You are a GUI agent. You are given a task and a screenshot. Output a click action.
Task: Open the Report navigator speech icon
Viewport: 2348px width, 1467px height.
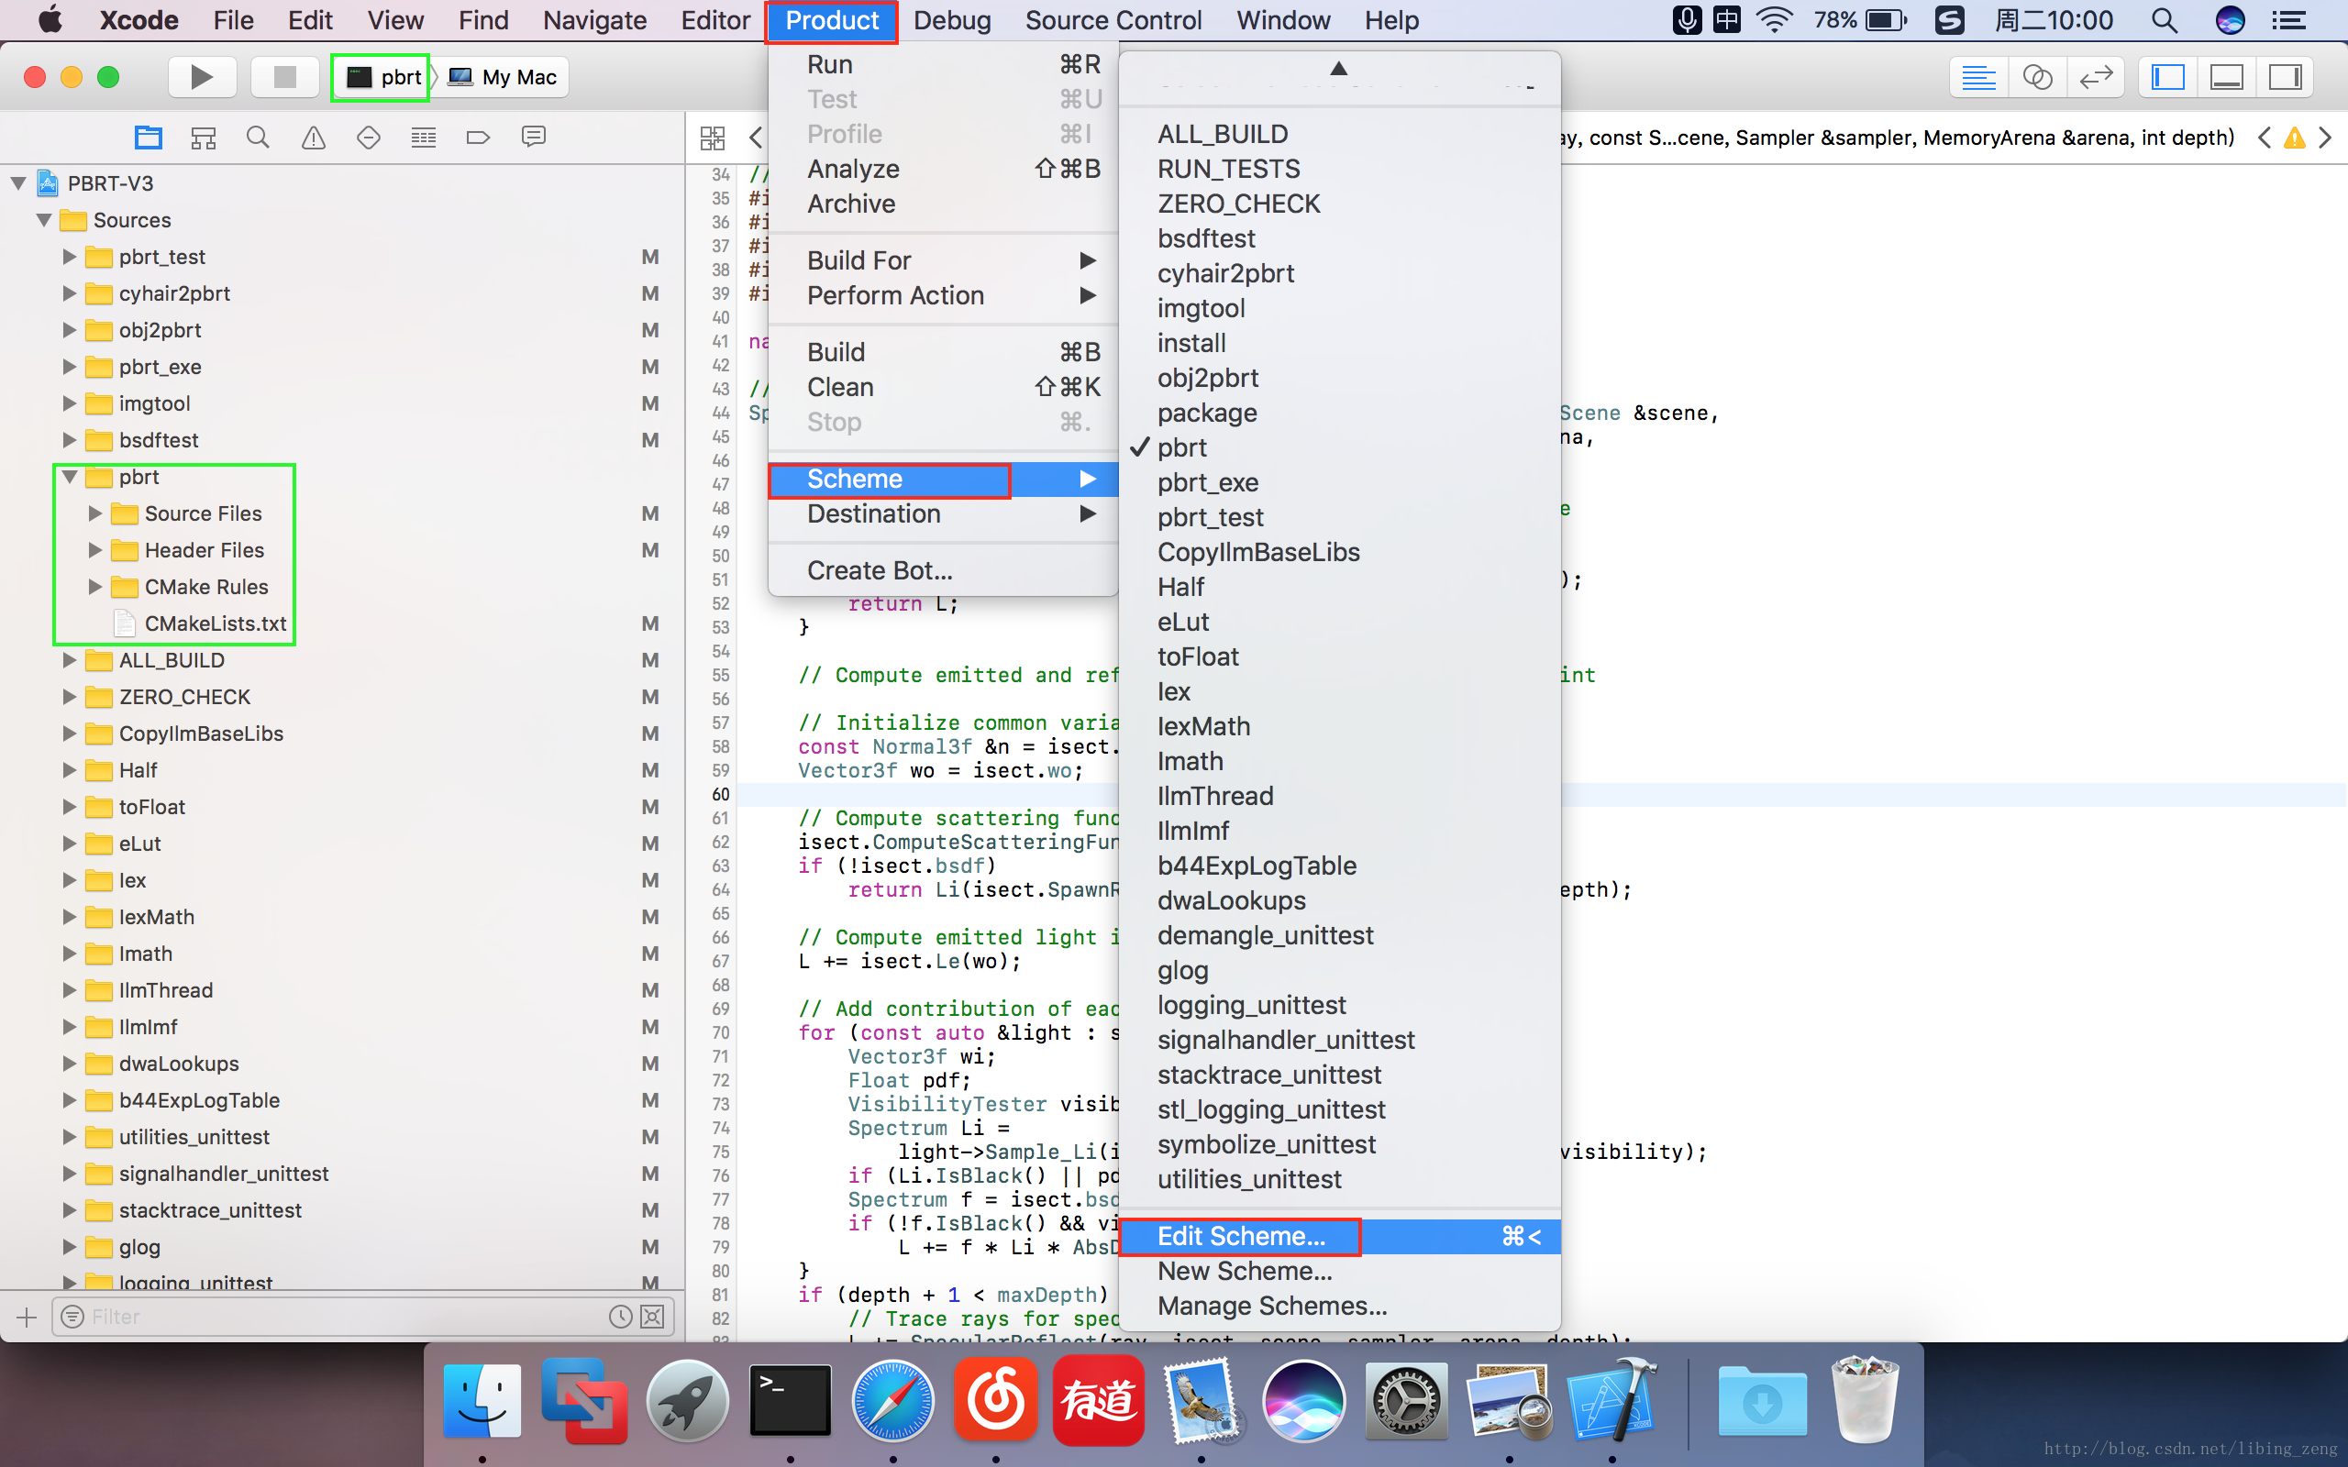(x=534, y=137)
